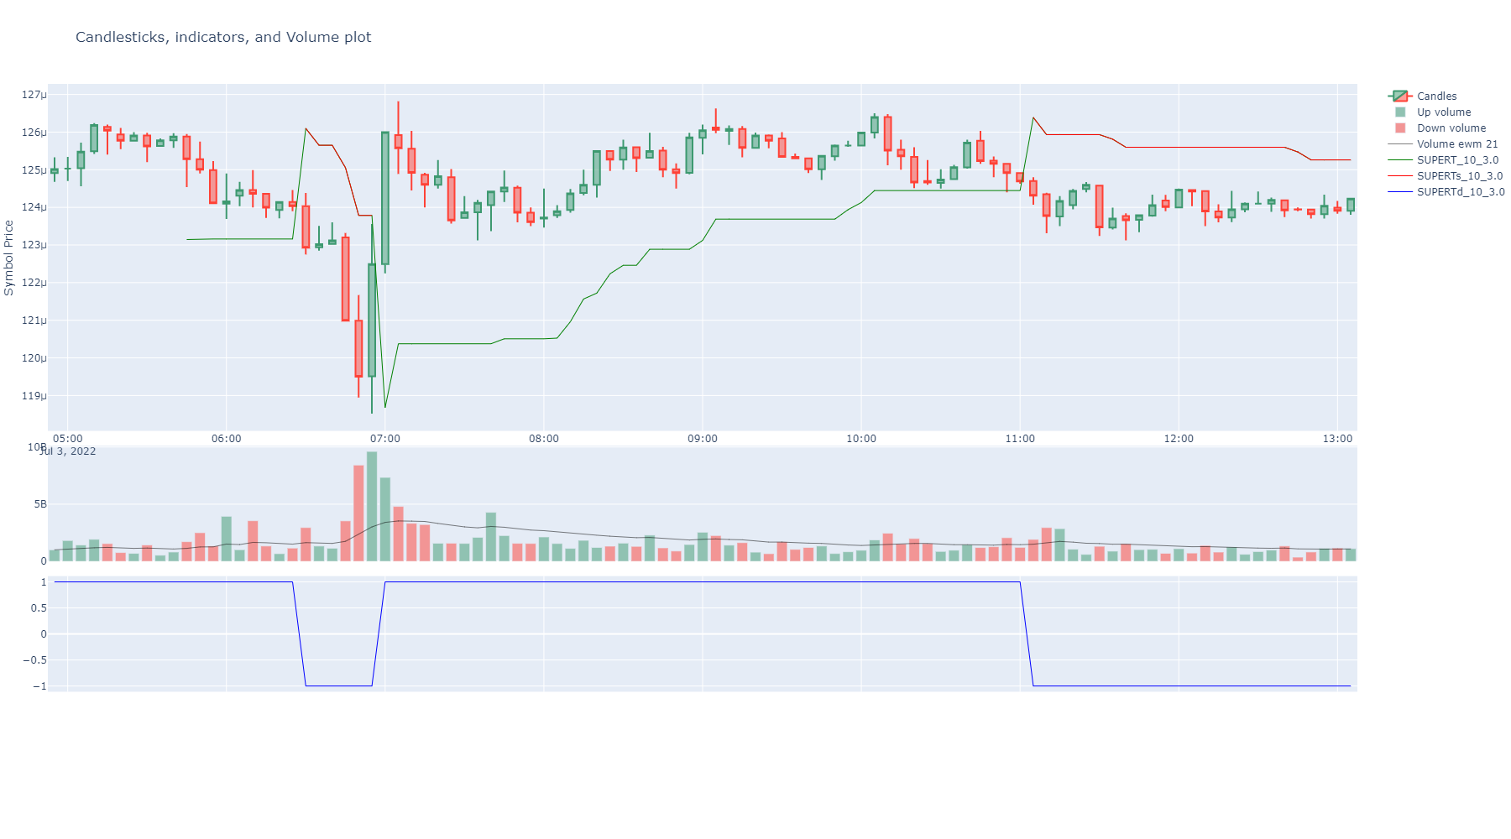The height and width of the screenshot is (839, 1511).
Task: Click the red Down volume legend swatch
Action: (x=1400, y=128)
